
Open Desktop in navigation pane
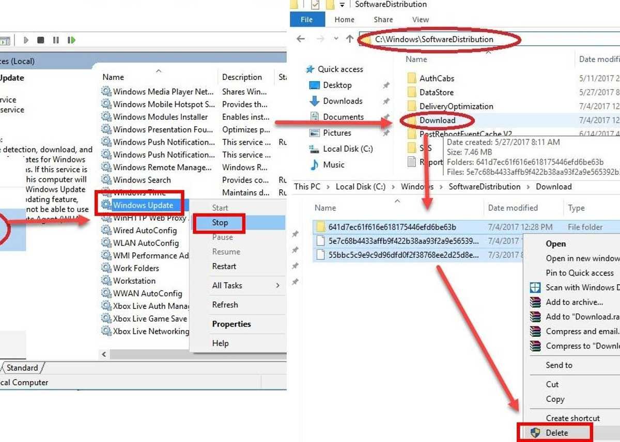point(337,85)
